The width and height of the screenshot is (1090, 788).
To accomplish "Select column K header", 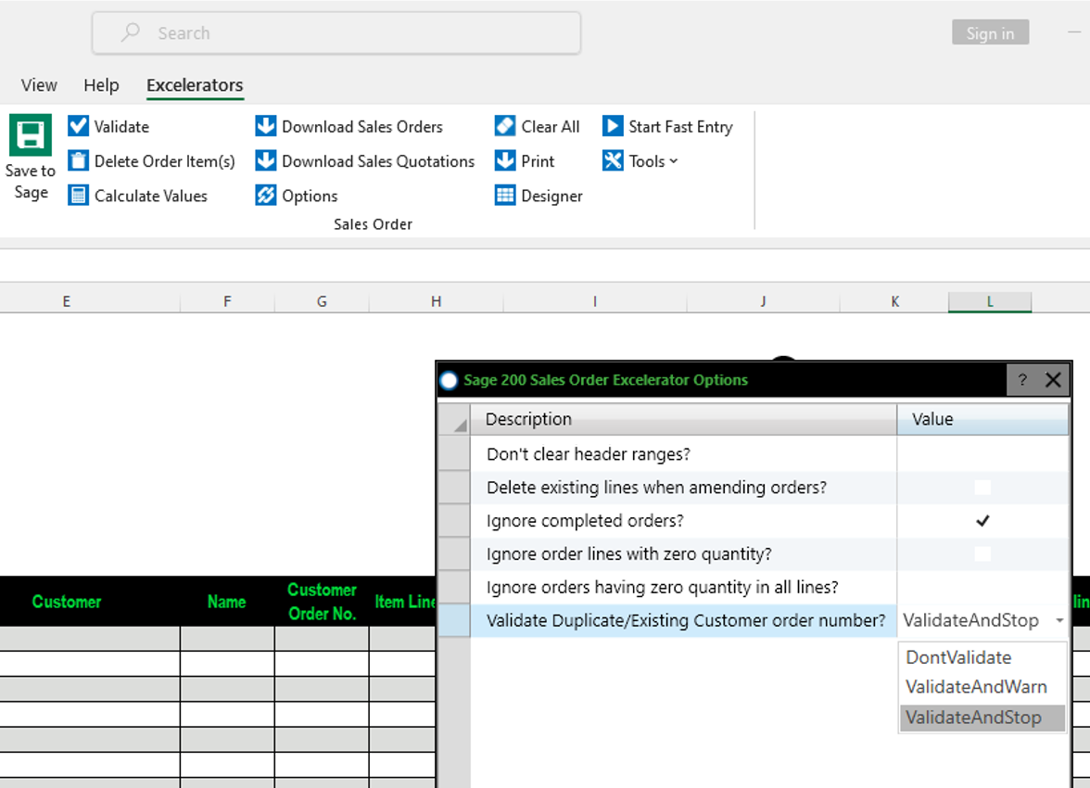I will click(894, 302).
